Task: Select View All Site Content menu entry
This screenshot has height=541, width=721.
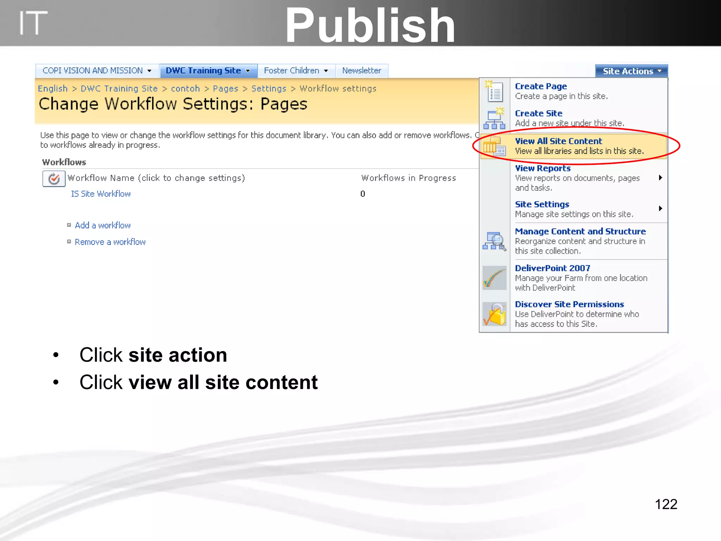Action: point(573,146)
